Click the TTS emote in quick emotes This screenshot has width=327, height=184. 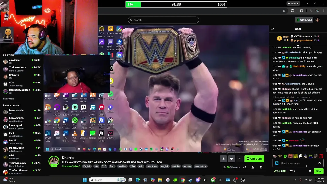click(321, 156)
